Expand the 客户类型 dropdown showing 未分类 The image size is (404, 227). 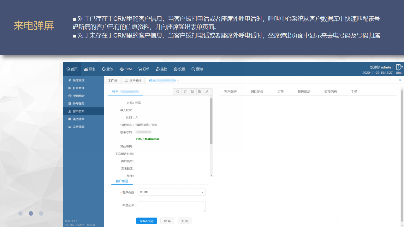pyautogui.click(x=172, y=192)
